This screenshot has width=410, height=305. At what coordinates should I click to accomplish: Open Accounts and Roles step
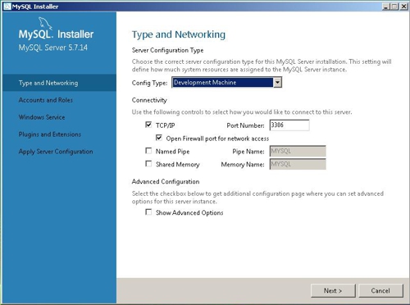tap(46, 100)
